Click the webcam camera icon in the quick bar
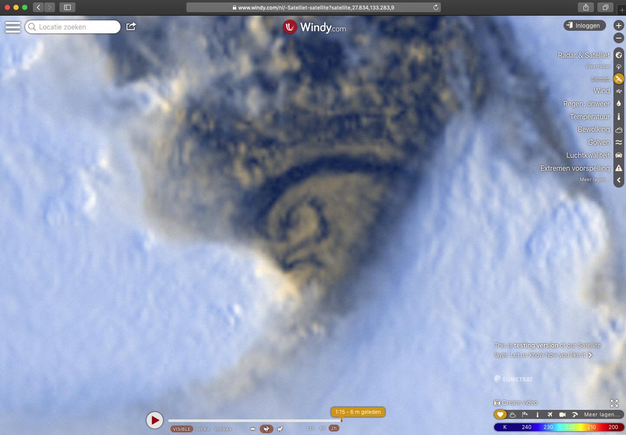Image resolution: width=626 pixels, height=435 pixels. click(x=562, y=415)
